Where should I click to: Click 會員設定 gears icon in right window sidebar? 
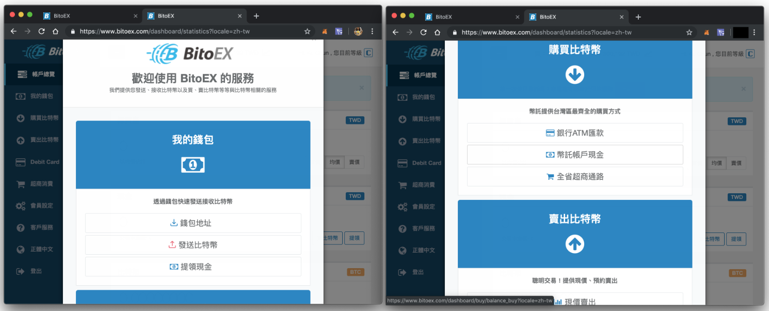tap(403, 207)
